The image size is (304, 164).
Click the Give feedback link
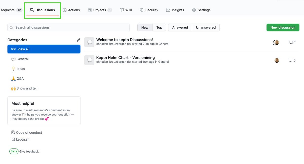(29, 152)
